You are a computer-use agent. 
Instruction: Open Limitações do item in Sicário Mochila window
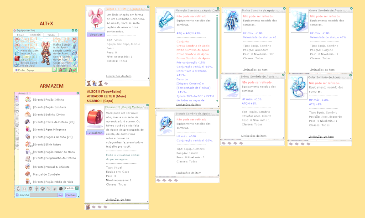pos(118,199)
